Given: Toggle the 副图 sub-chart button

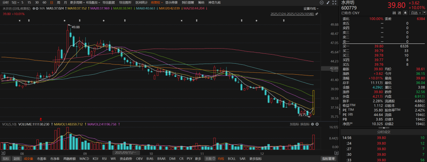Looking at the screenshot, I should tap(17, 158).
